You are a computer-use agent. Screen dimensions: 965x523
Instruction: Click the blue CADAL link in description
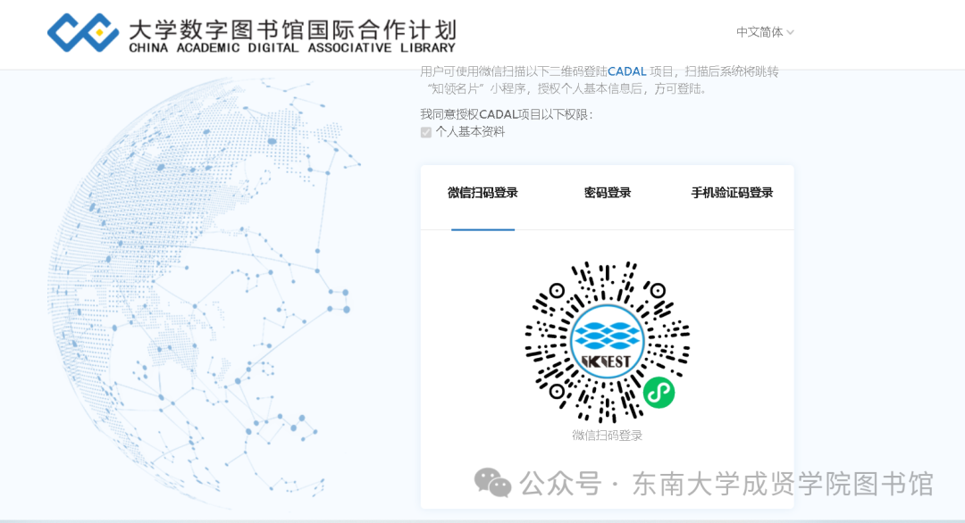pyautogui.click(x=626, y=72)
